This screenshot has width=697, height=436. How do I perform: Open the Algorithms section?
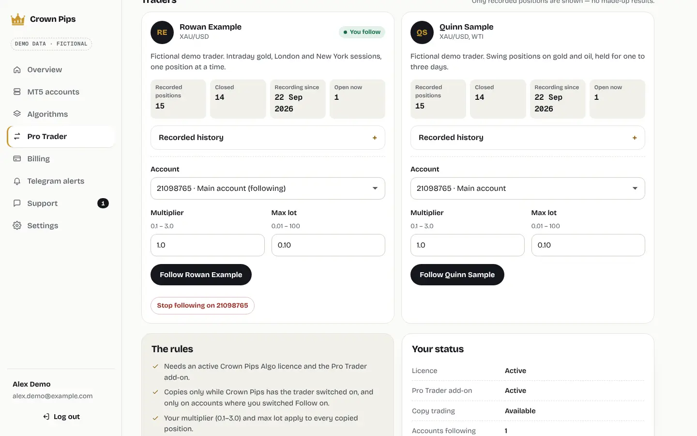click(x=61, y=114)
